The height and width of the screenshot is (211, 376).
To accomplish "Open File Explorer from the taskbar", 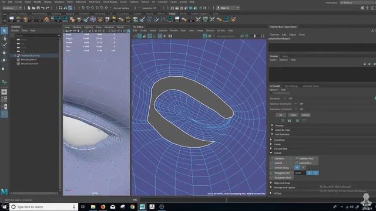I will 93,207.
